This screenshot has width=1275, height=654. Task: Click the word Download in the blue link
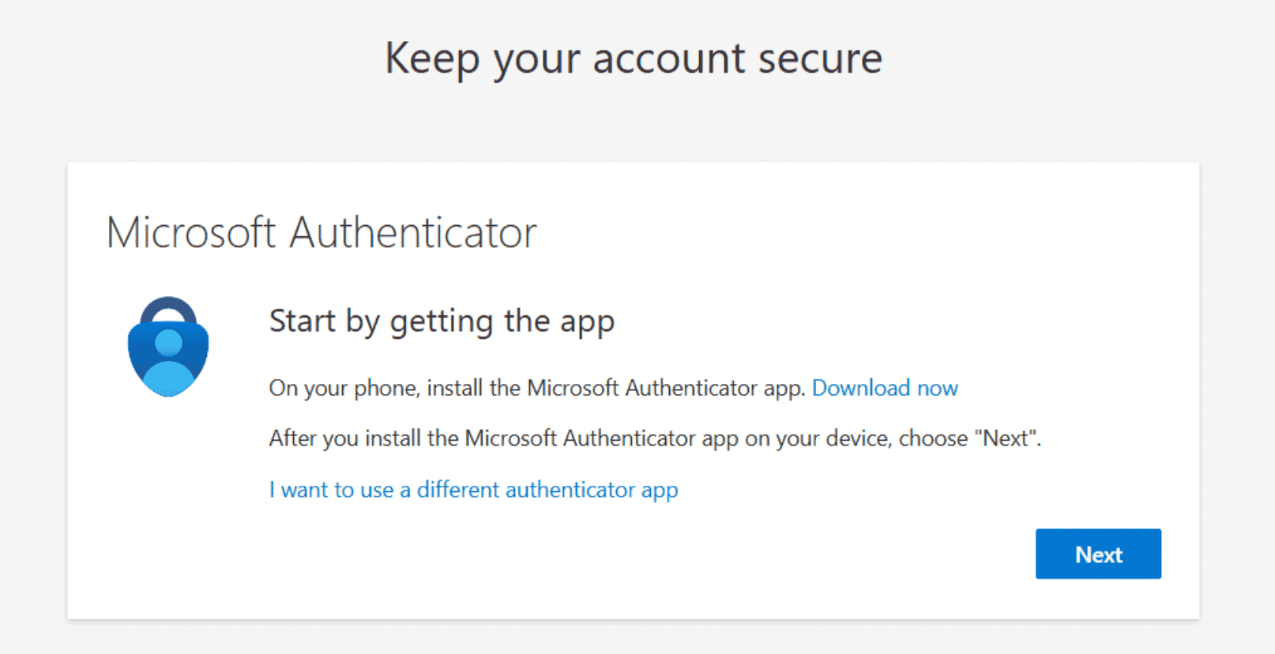[860, 388]
